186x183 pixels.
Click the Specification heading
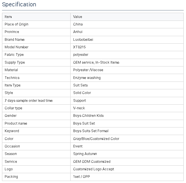click(x=19, y=5)
